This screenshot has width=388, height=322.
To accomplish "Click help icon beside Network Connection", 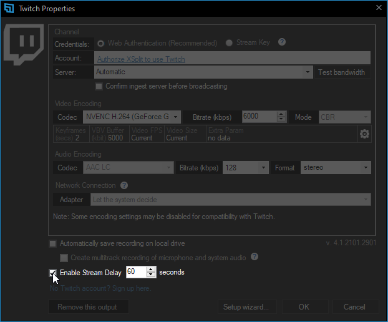I will tap(124, 185).
